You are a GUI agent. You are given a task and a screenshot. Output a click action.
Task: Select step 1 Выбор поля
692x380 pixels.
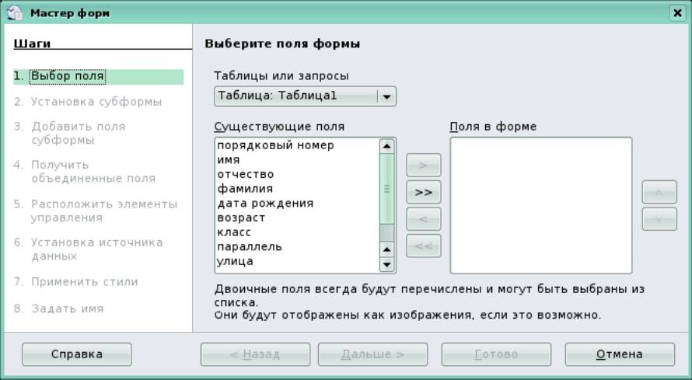(x=99, y=76)
